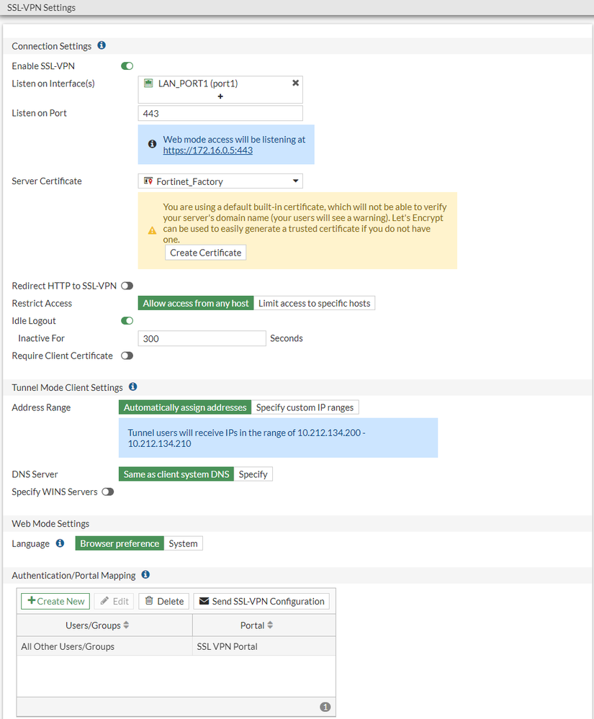Click the Create Certificate button
The width and height of the screenshot is (594, 719).
click(x=205, y=253)
